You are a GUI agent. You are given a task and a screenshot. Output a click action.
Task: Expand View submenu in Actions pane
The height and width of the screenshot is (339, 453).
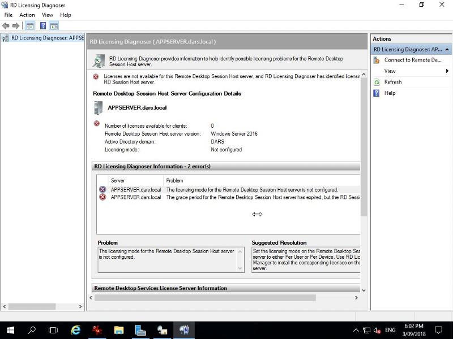[411, 71]
